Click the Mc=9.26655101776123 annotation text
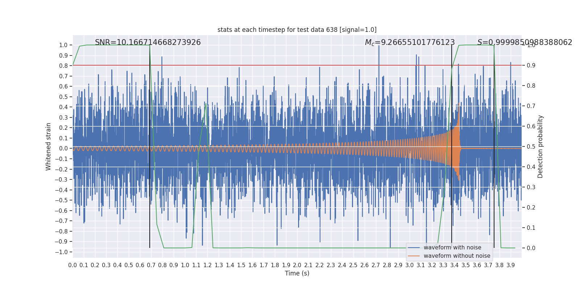Viewport: 580px width, 290px height. [x=410, y=42]
